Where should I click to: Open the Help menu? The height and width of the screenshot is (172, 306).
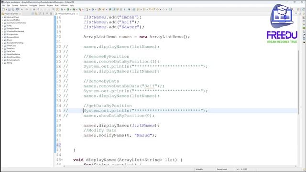point(72,5)
